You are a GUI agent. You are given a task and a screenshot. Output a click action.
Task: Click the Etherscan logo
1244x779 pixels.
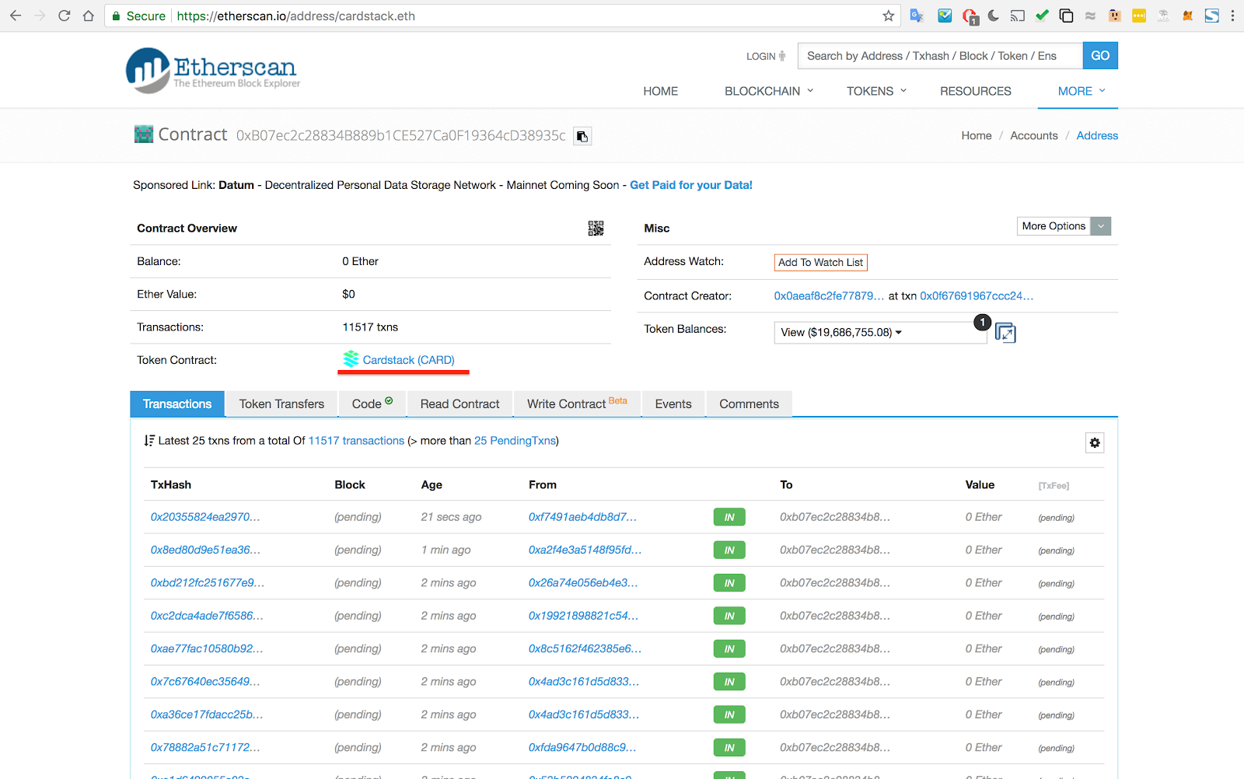click(213, 71)
